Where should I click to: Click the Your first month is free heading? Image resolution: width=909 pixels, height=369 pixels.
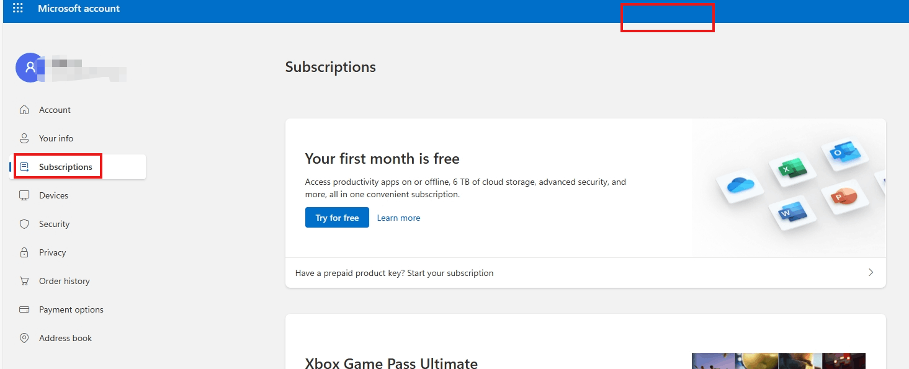click(382, 159)
